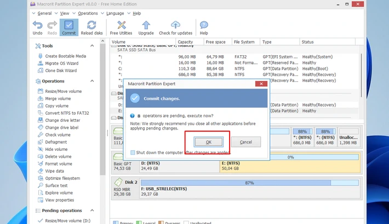
Task: Select Create Bootable Media tool
Action: [x=62, y=56]
